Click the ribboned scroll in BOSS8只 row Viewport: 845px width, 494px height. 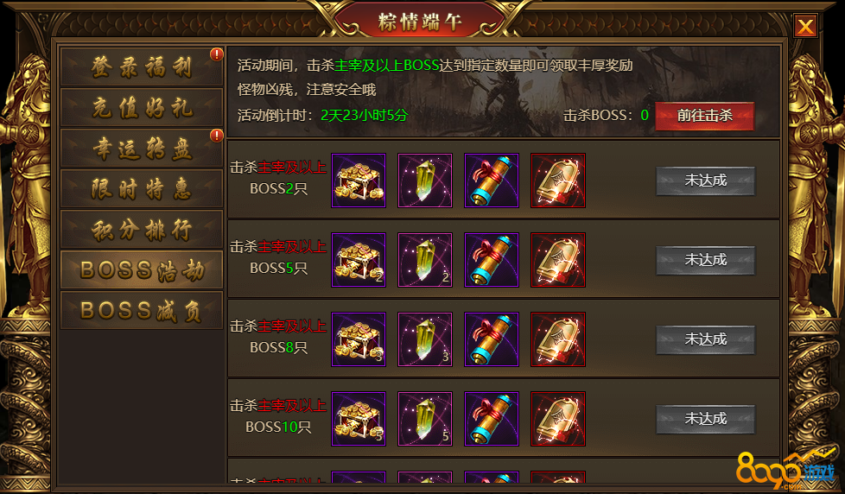[492, 339]
